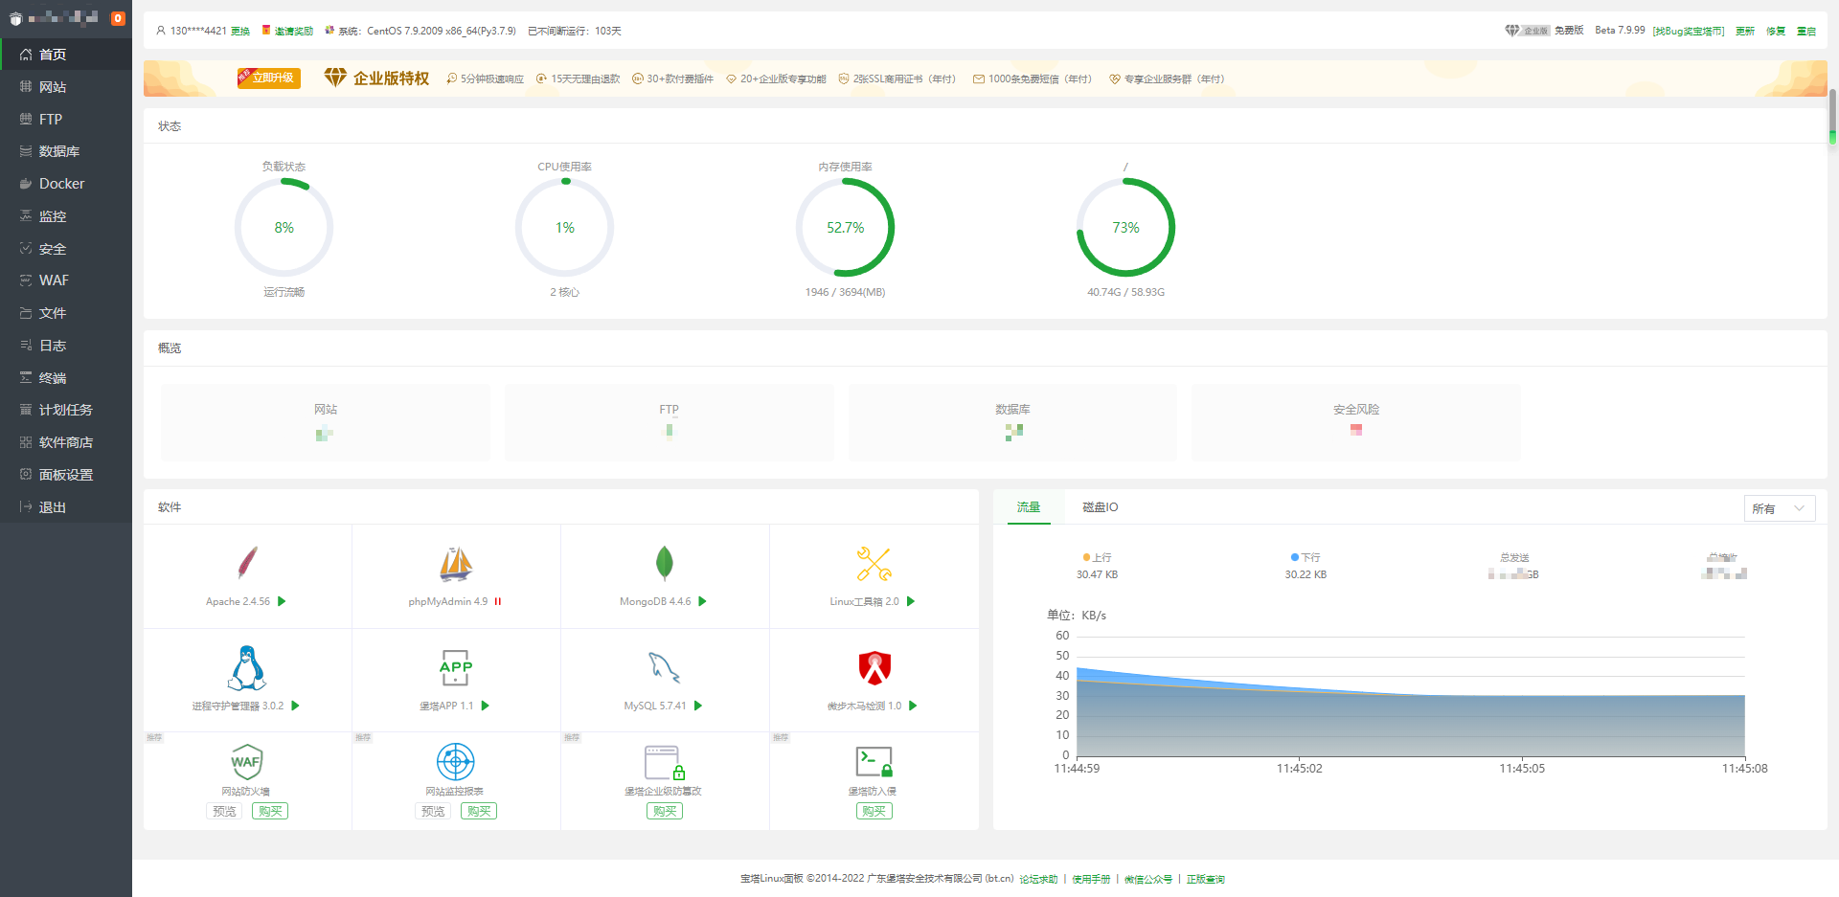Click the 网站 overview card

coord(326,422)
